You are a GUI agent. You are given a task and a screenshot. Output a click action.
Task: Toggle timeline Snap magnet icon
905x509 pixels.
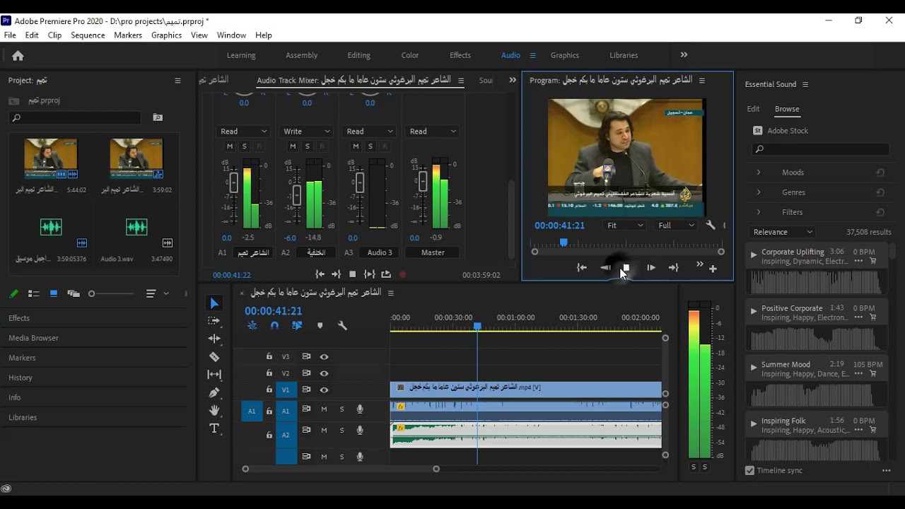[274, 326]
